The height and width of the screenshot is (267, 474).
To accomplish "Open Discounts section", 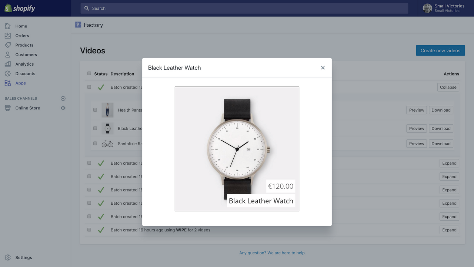I will (x=25, y=73).
